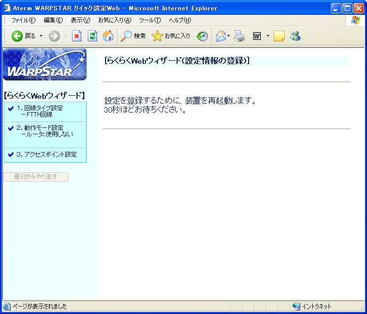Open the ヘルプ(H) menu
The image size is (367, 314).
point(180,20)
